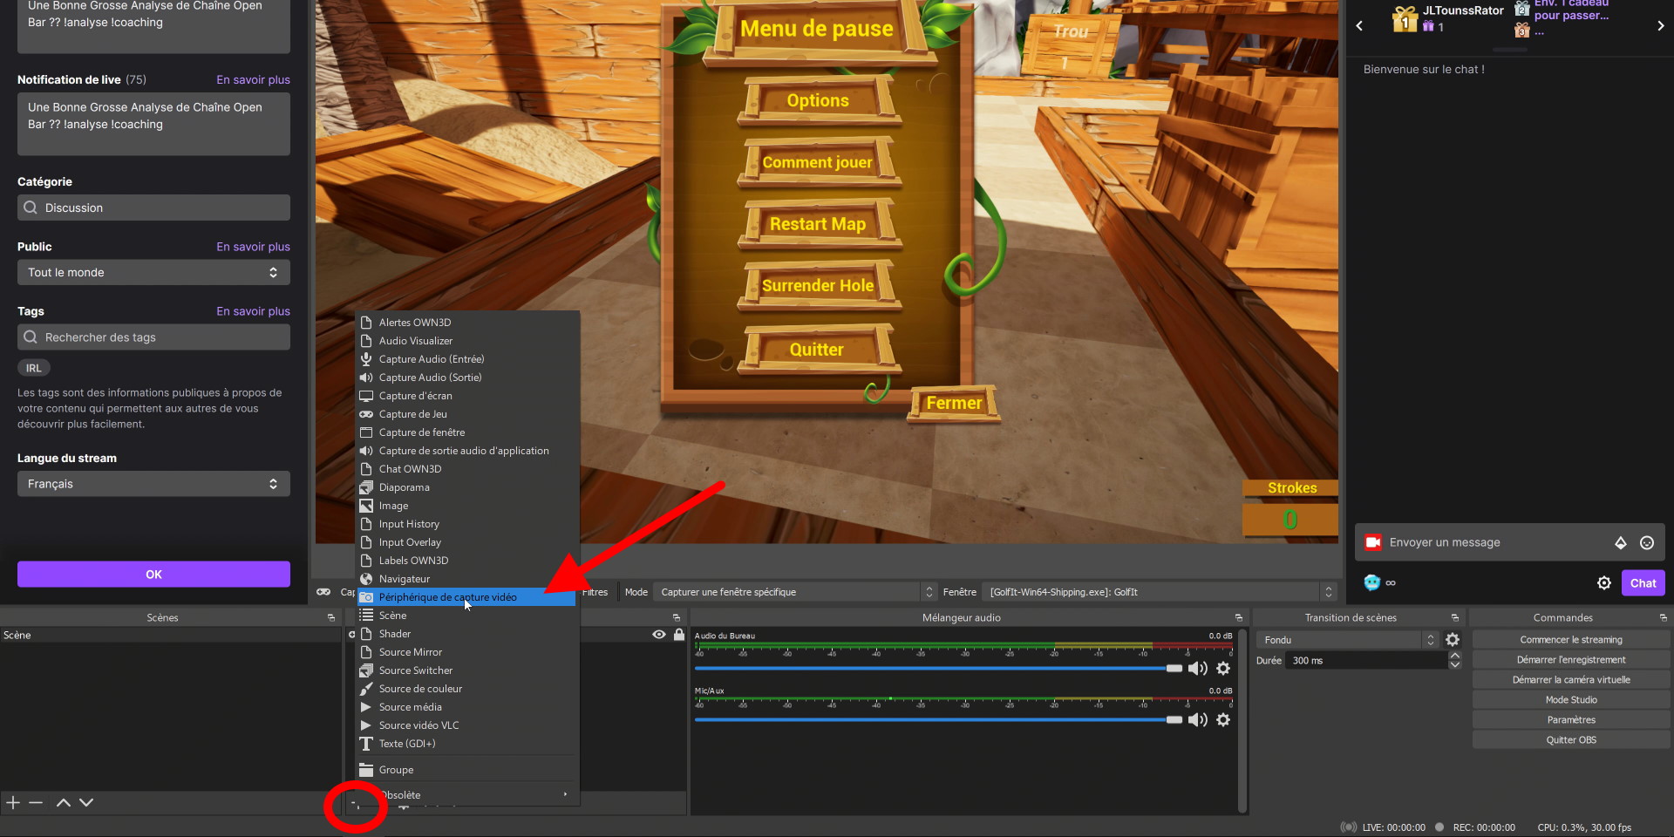Click the Rechercher des tags field

click(153, 337)
